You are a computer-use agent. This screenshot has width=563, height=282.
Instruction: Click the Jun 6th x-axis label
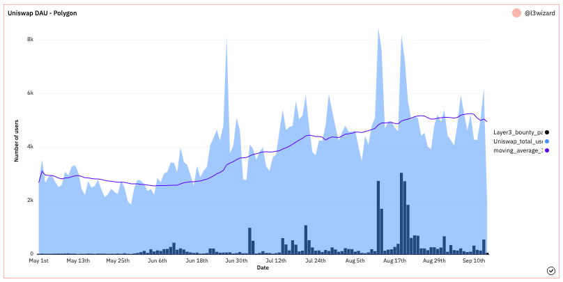(x=157, y=261)
